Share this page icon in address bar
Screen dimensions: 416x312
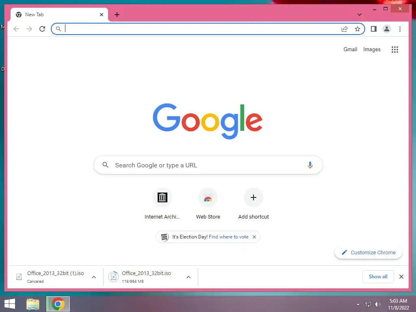[344, 29]
